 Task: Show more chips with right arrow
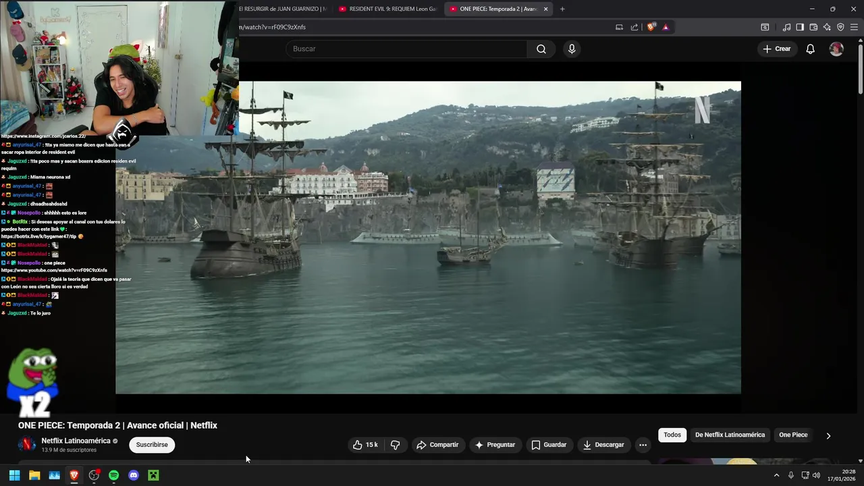tap(828, 435)
